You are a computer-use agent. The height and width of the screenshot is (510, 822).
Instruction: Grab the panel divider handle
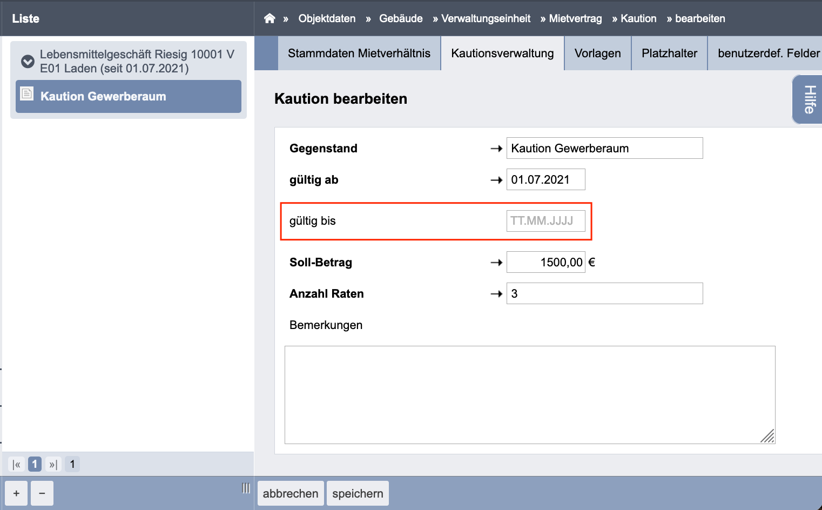pyautogui.click(x=246, y=488)
